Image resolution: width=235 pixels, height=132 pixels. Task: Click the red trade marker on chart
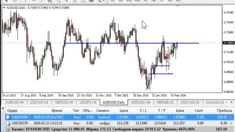pyautogui.click(x=168, y=56)
